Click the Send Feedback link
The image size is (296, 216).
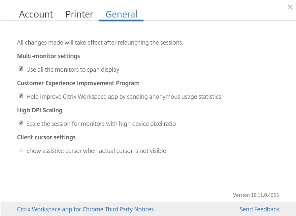point(259,209)
